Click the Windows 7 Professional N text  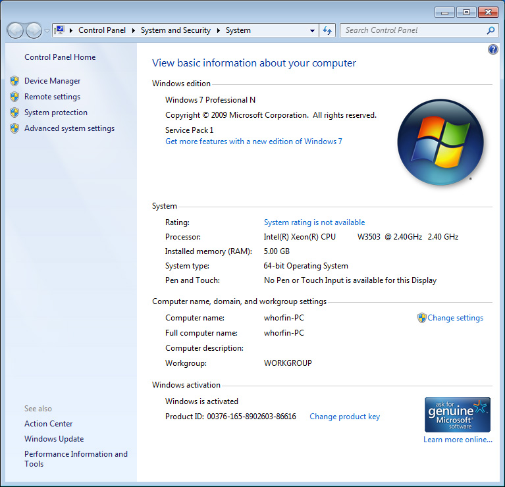[210, 100]
